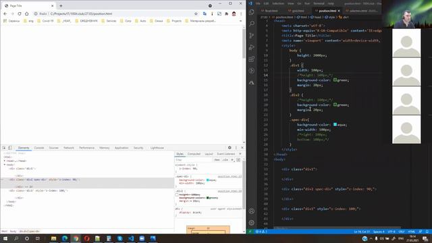Screen dimensions: 432x243
Task: Open VS Code Search view
Action: [251, 24]
